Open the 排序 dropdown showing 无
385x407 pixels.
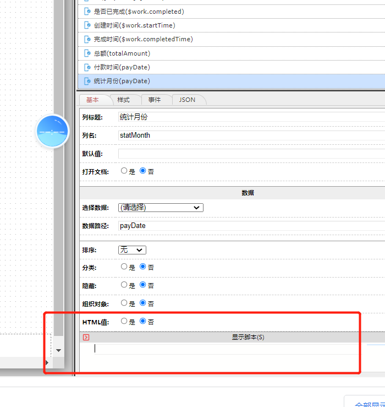coord(132,250)
